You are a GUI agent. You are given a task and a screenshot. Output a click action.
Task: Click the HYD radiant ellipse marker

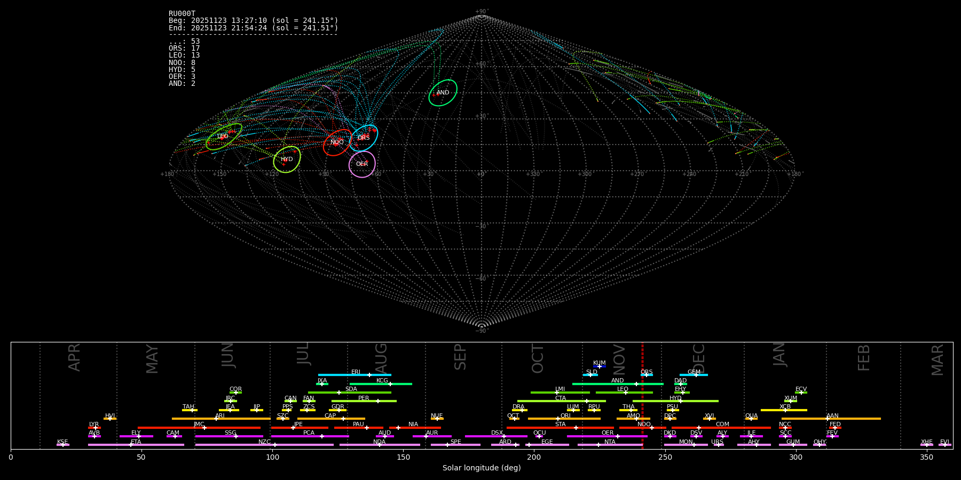pyautogui.click(x=287, y=159)
